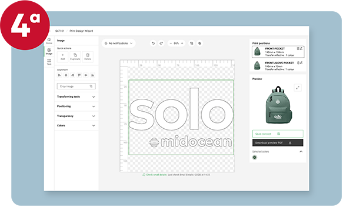The width and height of the screenshot is (353, 217).
Task: Click the Add quick action
Action: [62, 56]
